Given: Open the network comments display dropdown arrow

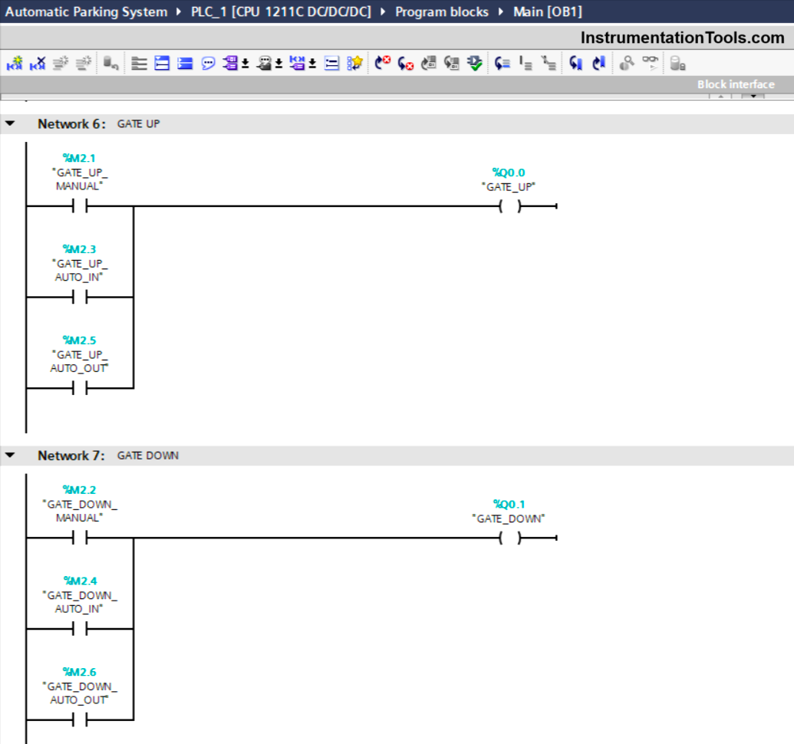Looking at the screenshot, I should click(x=312, y=63).
